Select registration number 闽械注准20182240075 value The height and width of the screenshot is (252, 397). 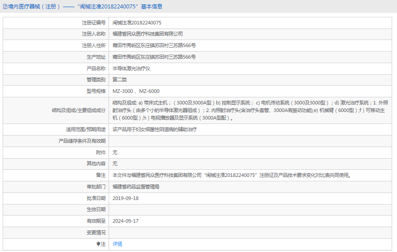pos(137,23)
